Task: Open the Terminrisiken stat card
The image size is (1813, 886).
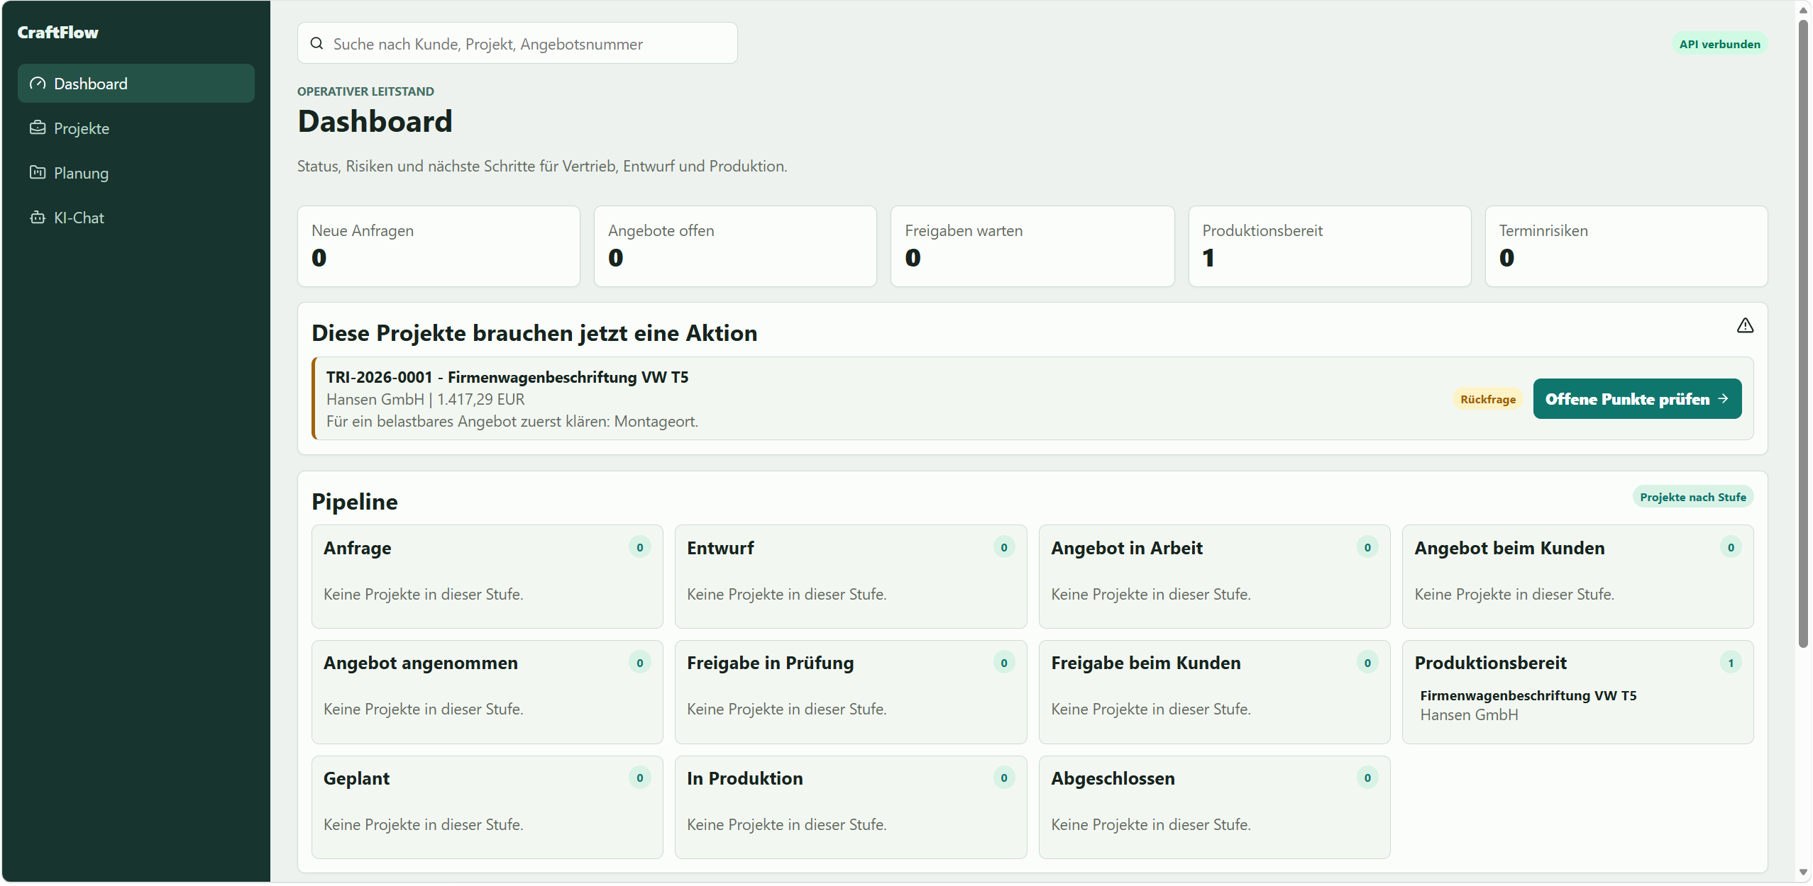Action: pyautogui.click(x=1626, y=246)
